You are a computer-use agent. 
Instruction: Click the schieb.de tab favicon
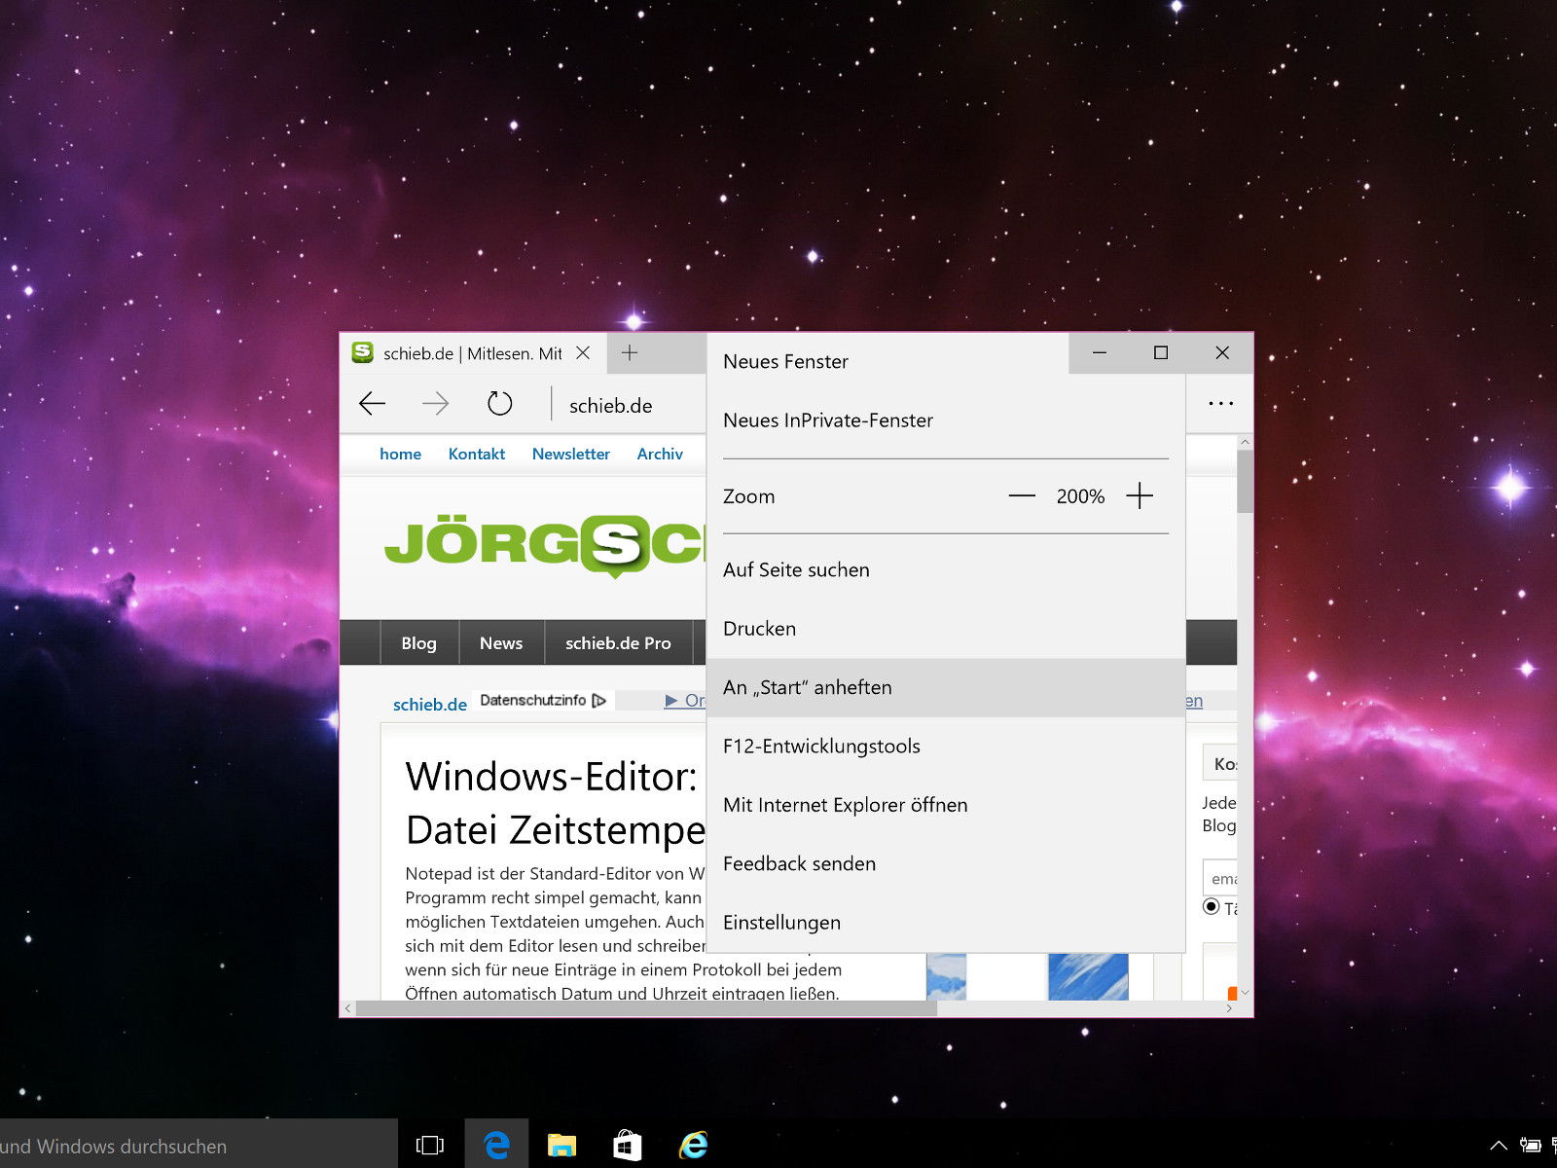click(x=363, y=352)
